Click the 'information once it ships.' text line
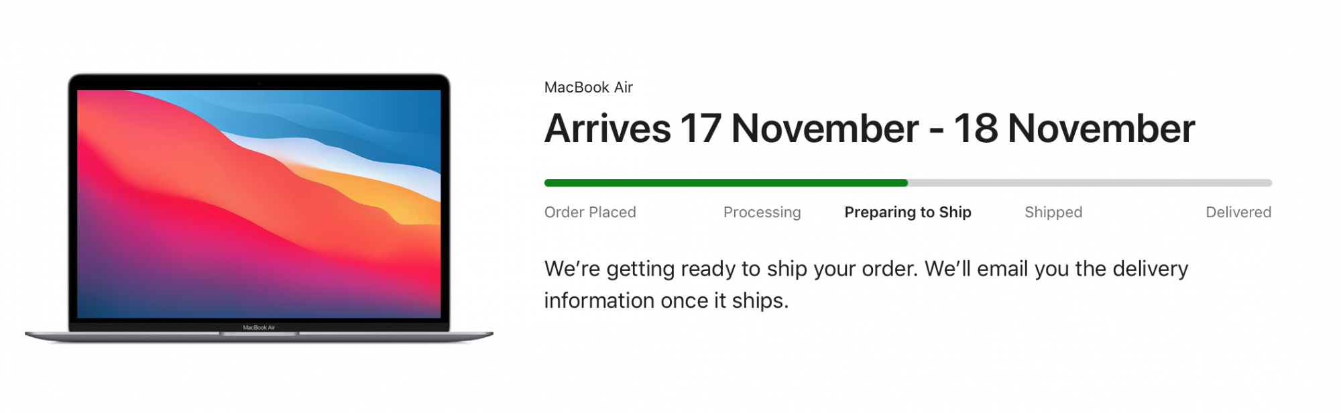 [666, 301]
